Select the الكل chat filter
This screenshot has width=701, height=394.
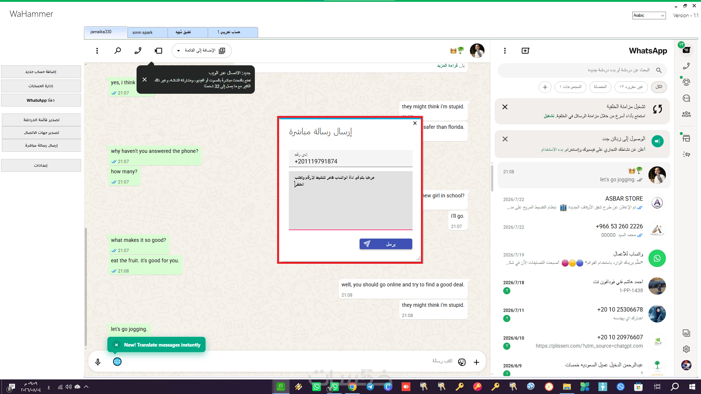click(x=659, y=87)
